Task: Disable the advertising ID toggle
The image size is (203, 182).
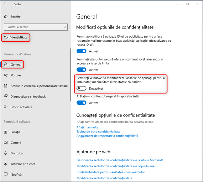Action: (x=81, y=51)
